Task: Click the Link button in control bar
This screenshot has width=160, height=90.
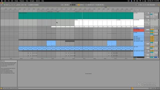Action: [5, 5]
